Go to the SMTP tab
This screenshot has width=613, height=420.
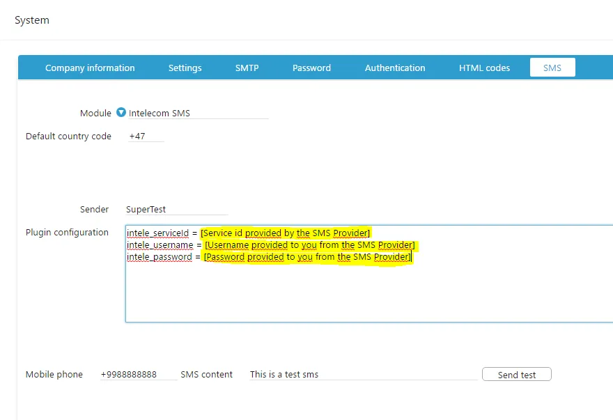(247, 68)
